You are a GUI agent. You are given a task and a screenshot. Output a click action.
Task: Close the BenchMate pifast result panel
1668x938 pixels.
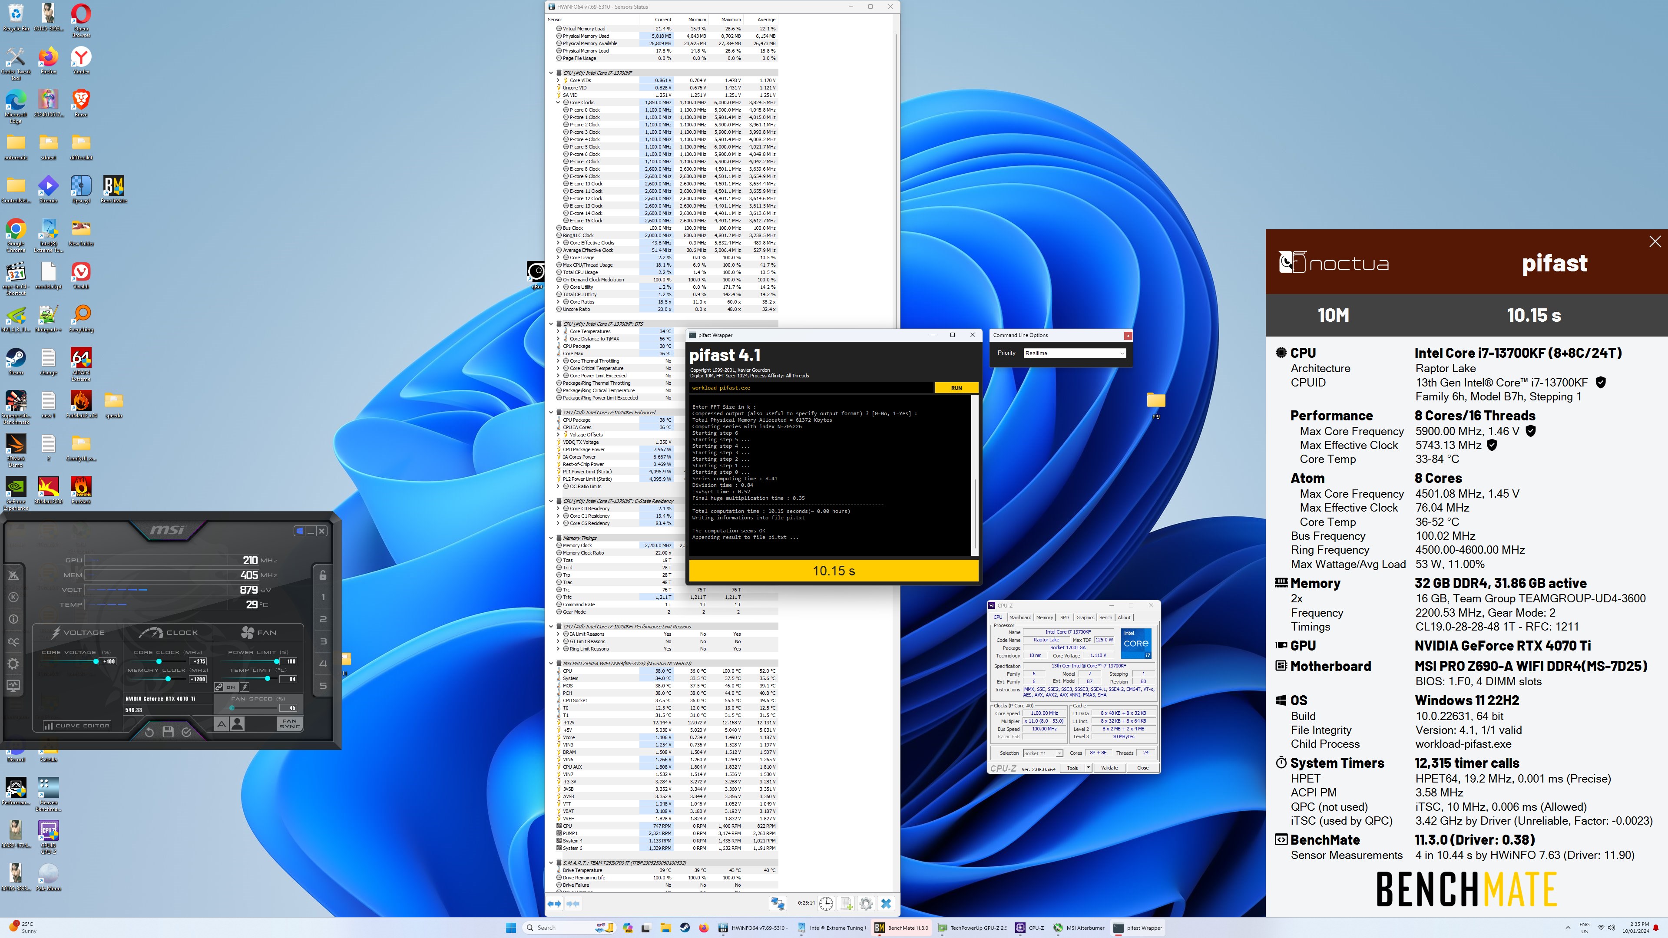click(x=1655, y=241)
